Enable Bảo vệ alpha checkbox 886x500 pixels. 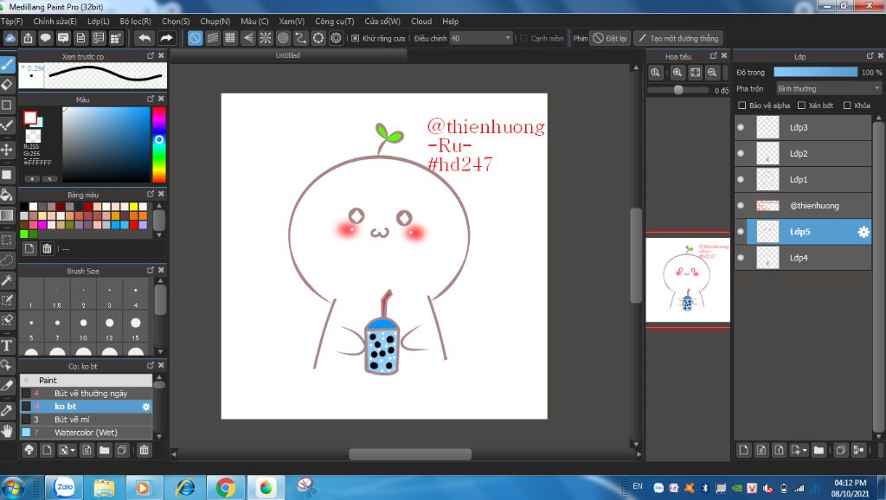[x=742, y=105]
